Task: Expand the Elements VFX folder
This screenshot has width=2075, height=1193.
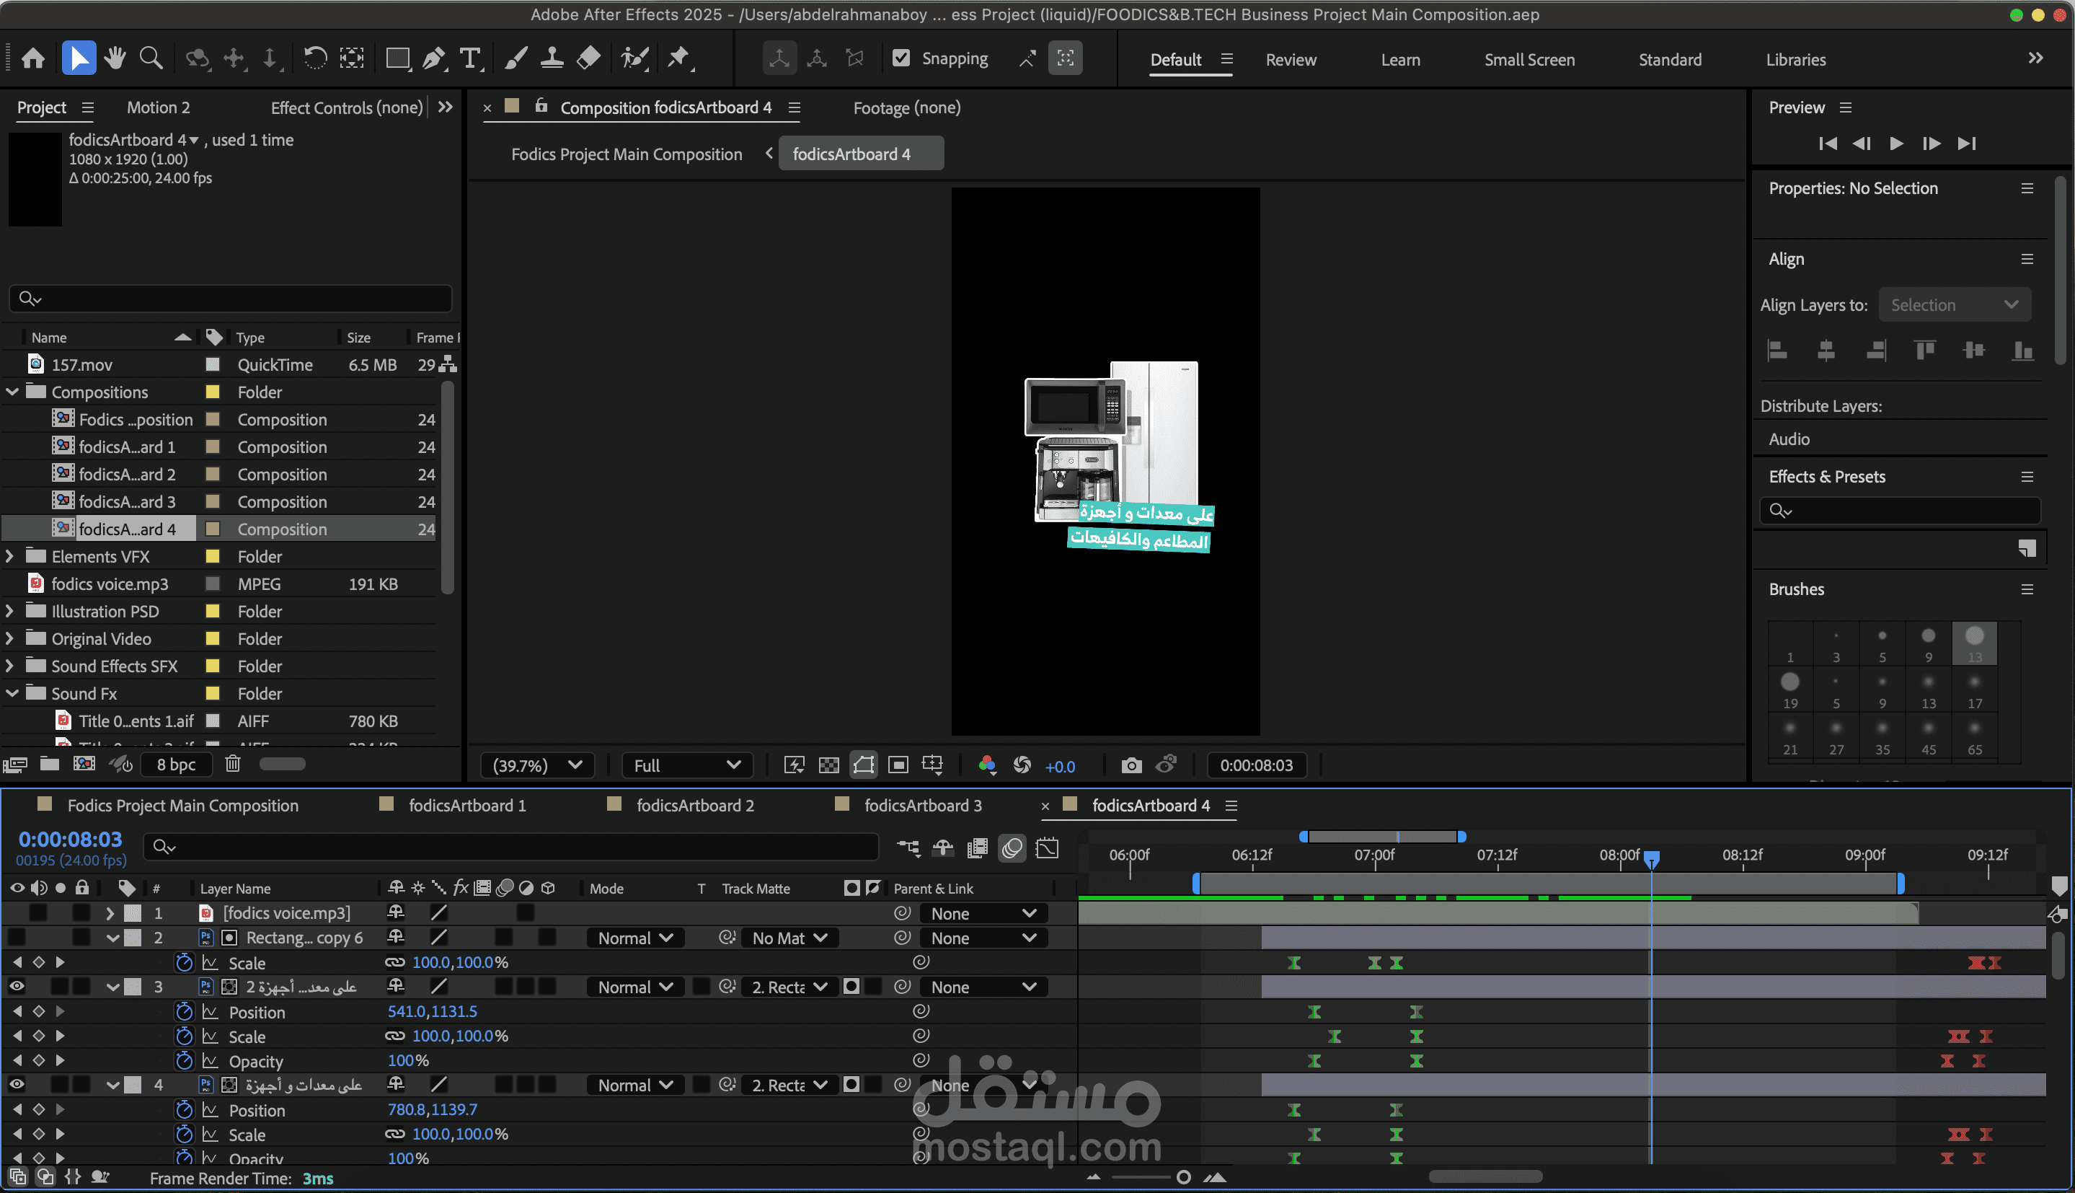Action: pos(10,556)
